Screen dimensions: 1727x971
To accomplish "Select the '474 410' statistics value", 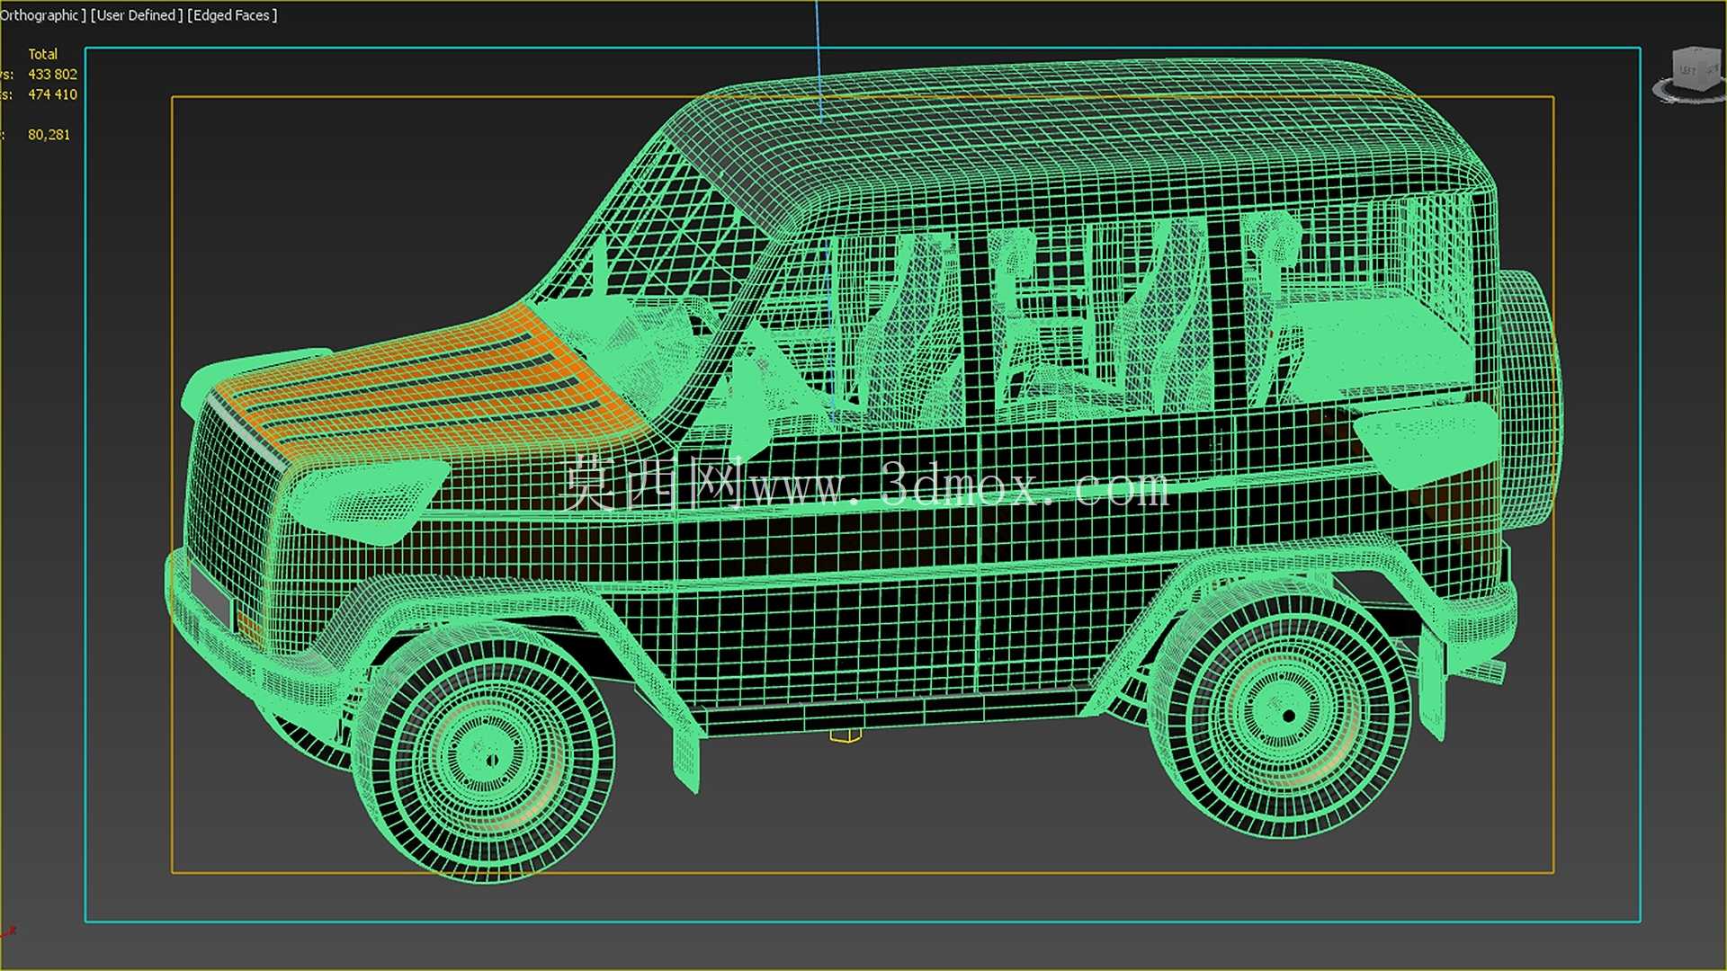I will (x=52, y=94).
